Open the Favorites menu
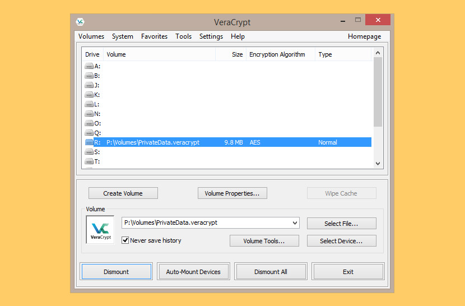This screenshot has width=465, height=306. 154,36
